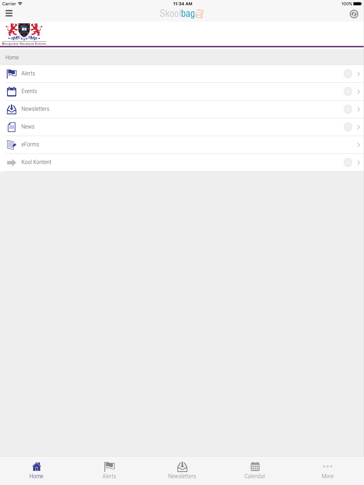Click the Events calendar icon
This screenshot has width=364, height=485.
click(12, 92)
